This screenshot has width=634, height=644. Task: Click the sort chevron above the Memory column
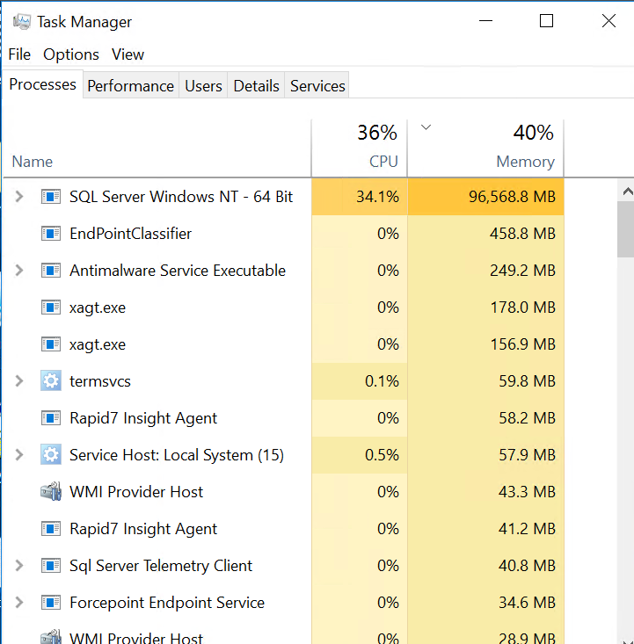pos(426,127)
